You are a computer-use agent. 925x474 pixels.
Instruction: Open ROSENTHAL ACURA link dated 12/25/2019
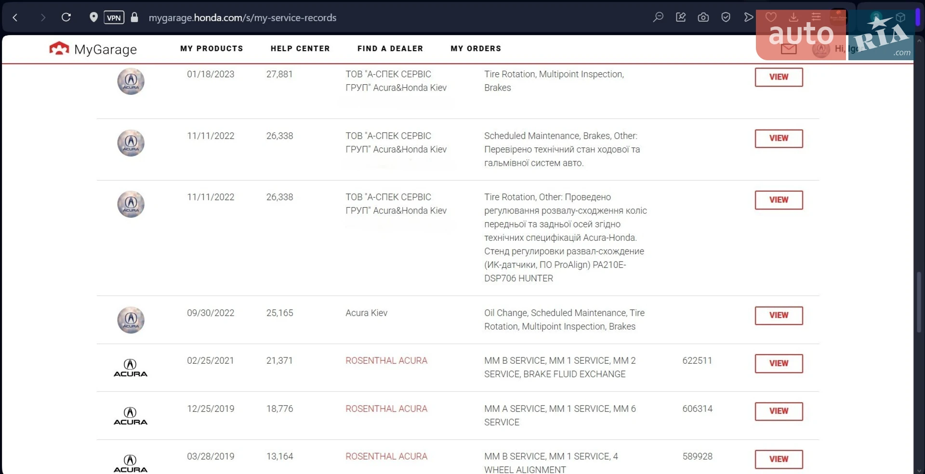tap(386, 409)
